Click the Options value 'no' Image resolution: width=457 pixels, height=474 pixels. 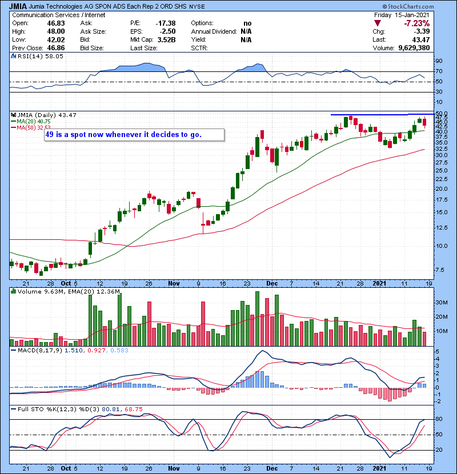point(247,23)
